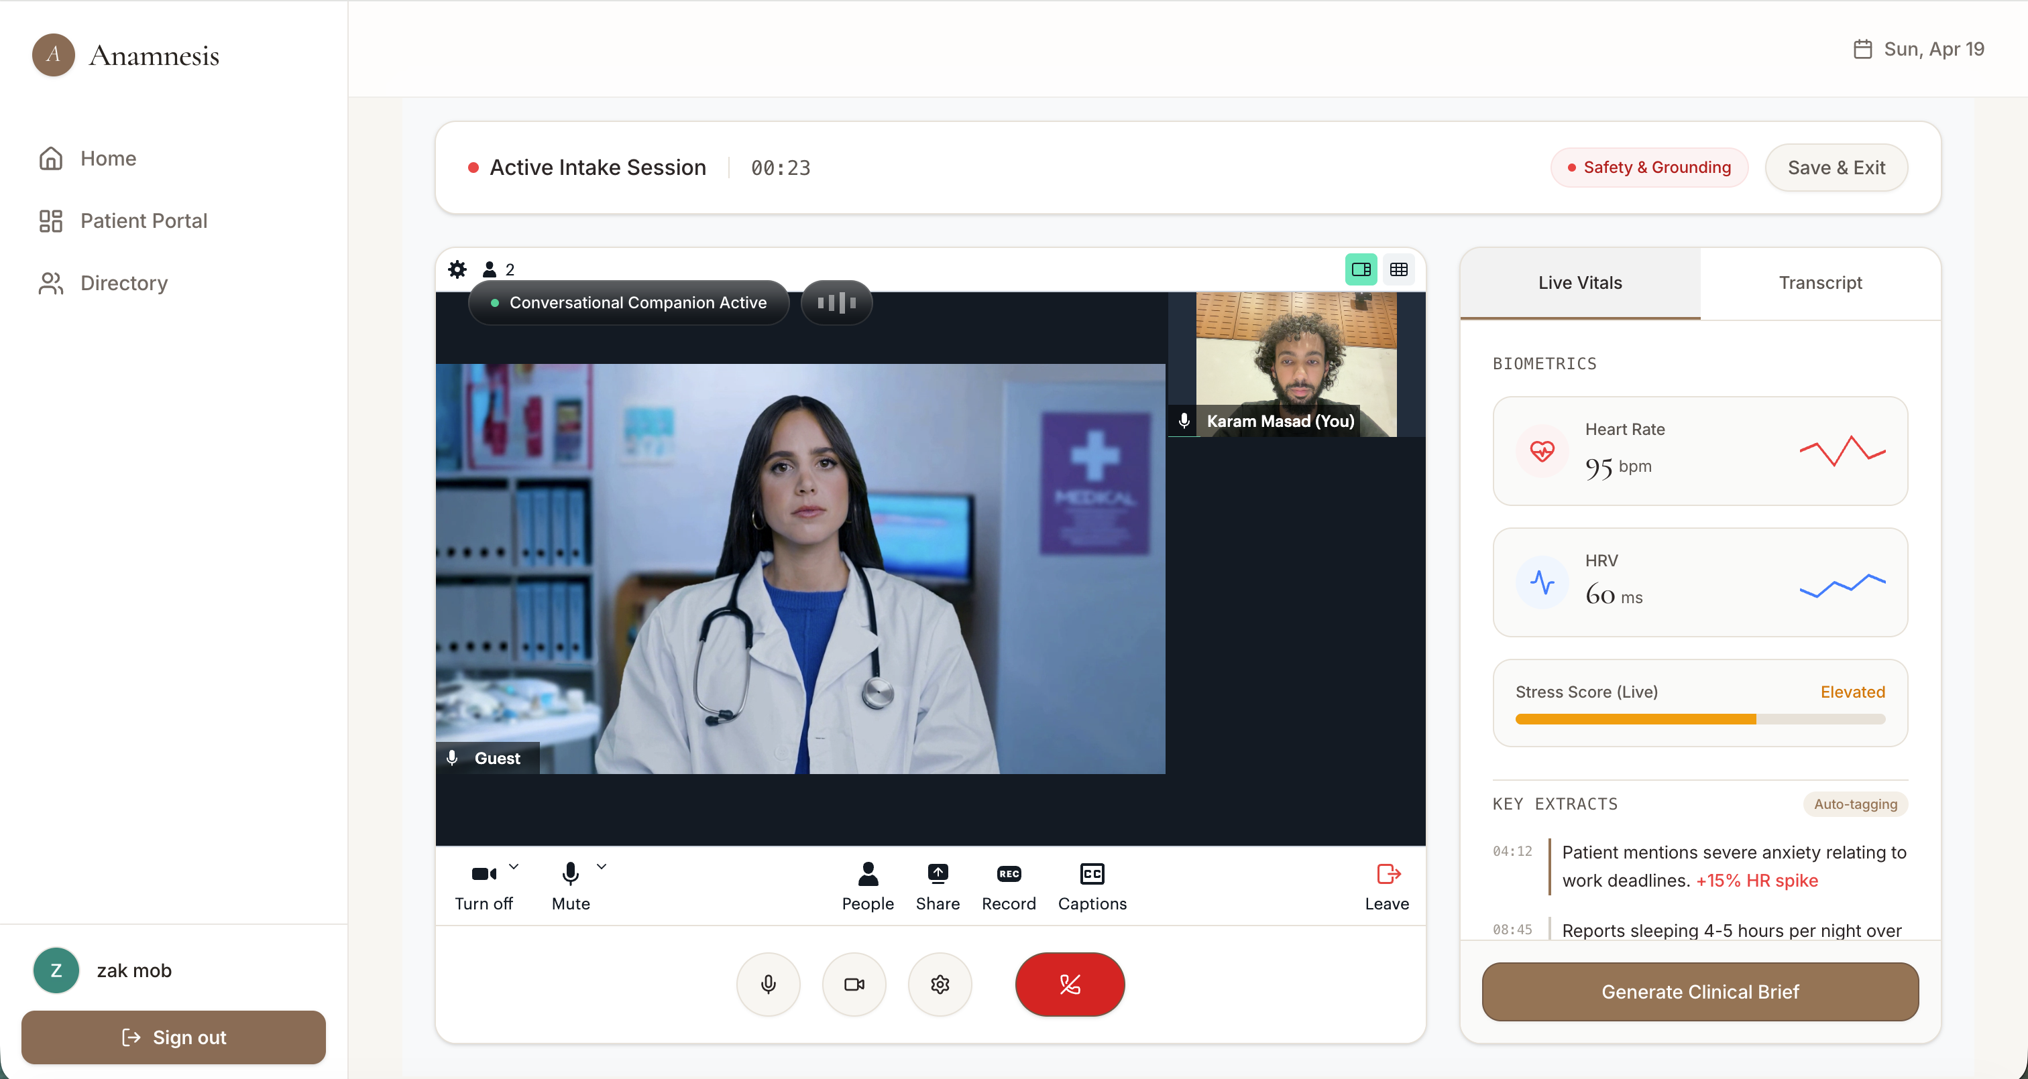Open the participant count indicator
This screenshot has width=2028, height=1079.
(x=498, y=269)
